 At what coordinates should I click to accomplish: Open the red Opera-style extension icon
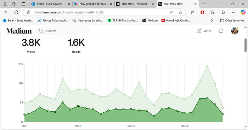(x=202, y=12)
